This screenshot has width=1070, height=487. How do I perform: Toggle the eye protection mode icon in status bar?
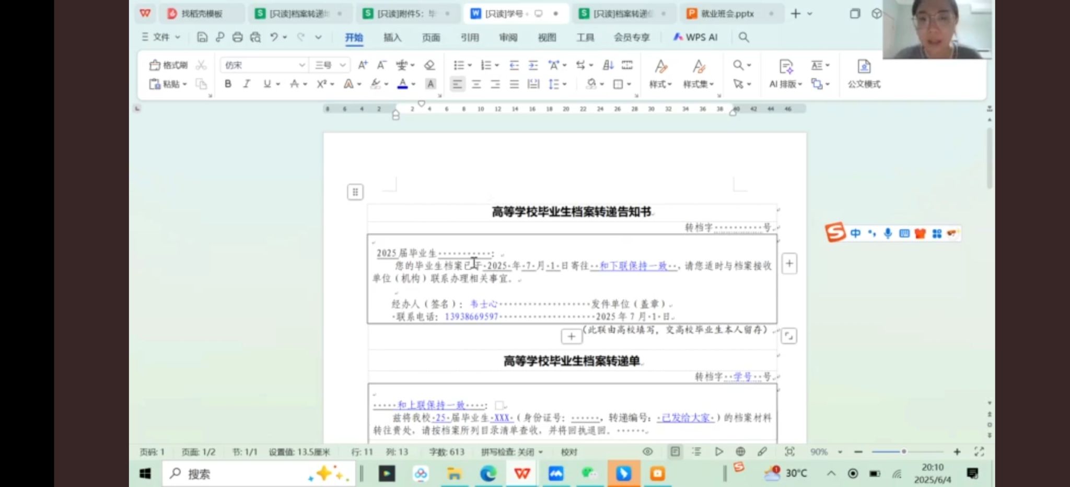coord(648,451)
